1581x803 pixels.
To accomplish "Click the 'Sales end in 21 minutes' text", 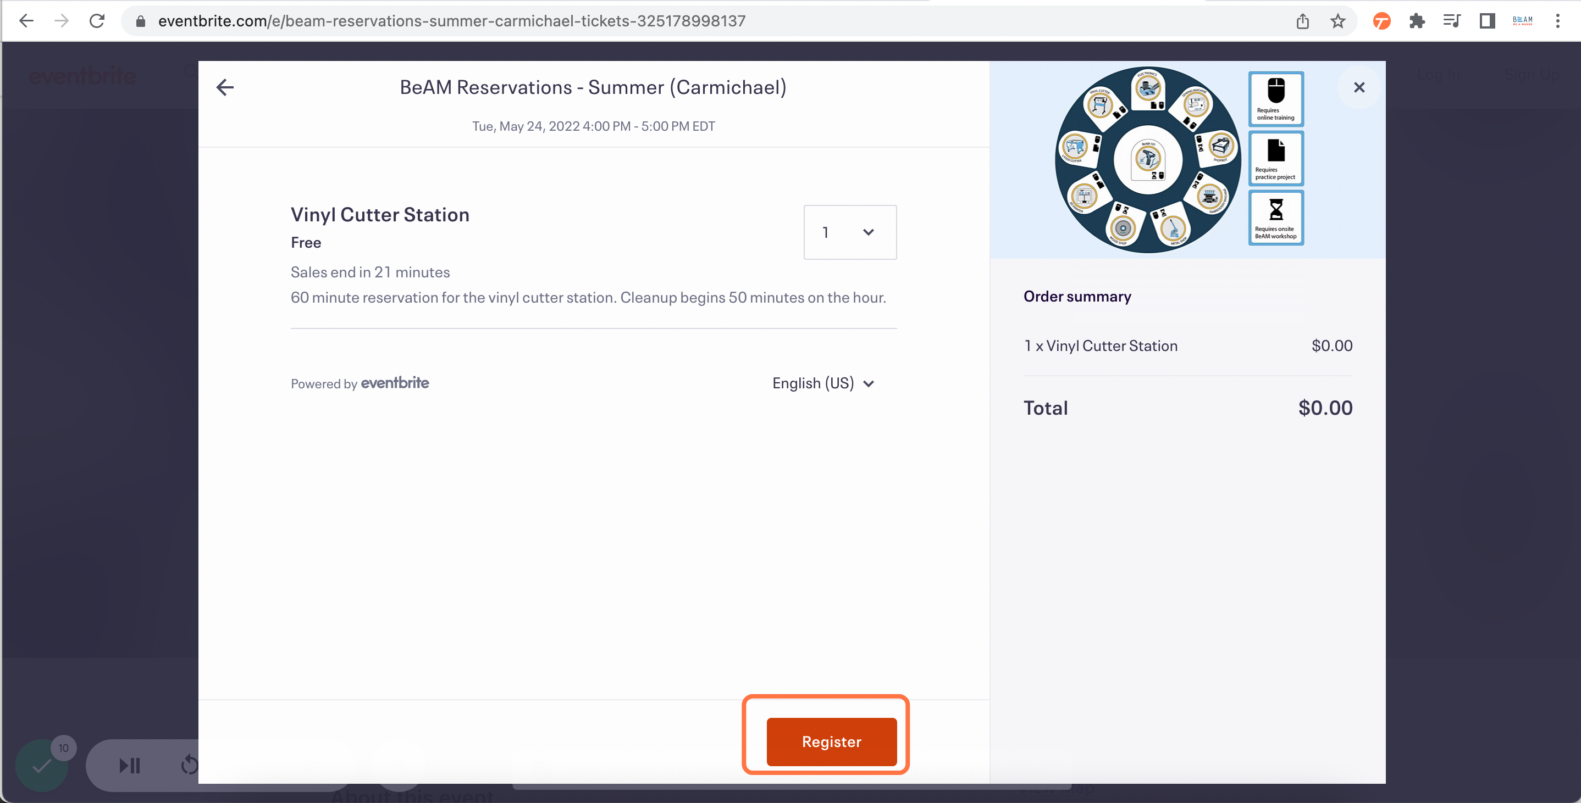I will point(370,272).
